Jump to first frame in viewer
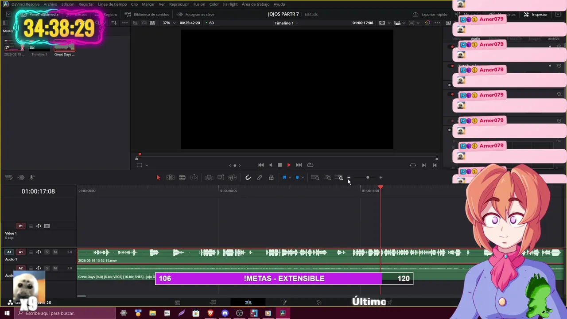The height and width of the screenshot is (319, 567). [260, 165]
